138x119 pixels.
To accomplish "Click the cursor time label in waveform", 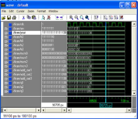I will point(106,105).
